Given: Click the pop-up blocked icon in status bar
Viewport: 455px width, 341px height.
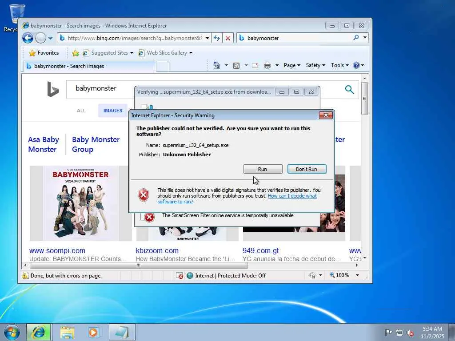Looking at the screenshot, I should tap(180, 275).
